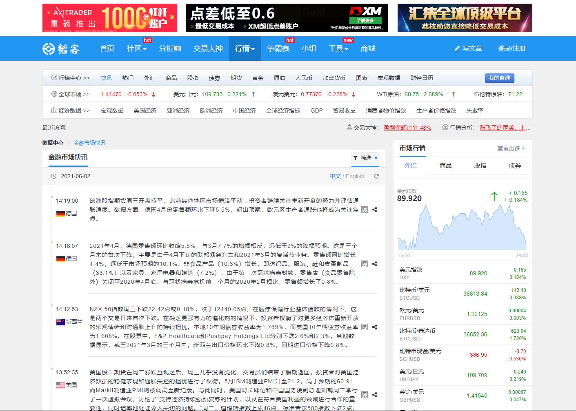
Task: Click the 行情中心 chart icon
Action: point(54,77)
